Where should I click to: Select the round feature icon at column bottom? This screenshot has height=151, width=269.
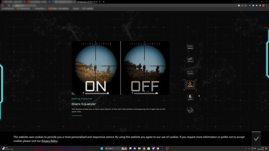coord(190,110)
